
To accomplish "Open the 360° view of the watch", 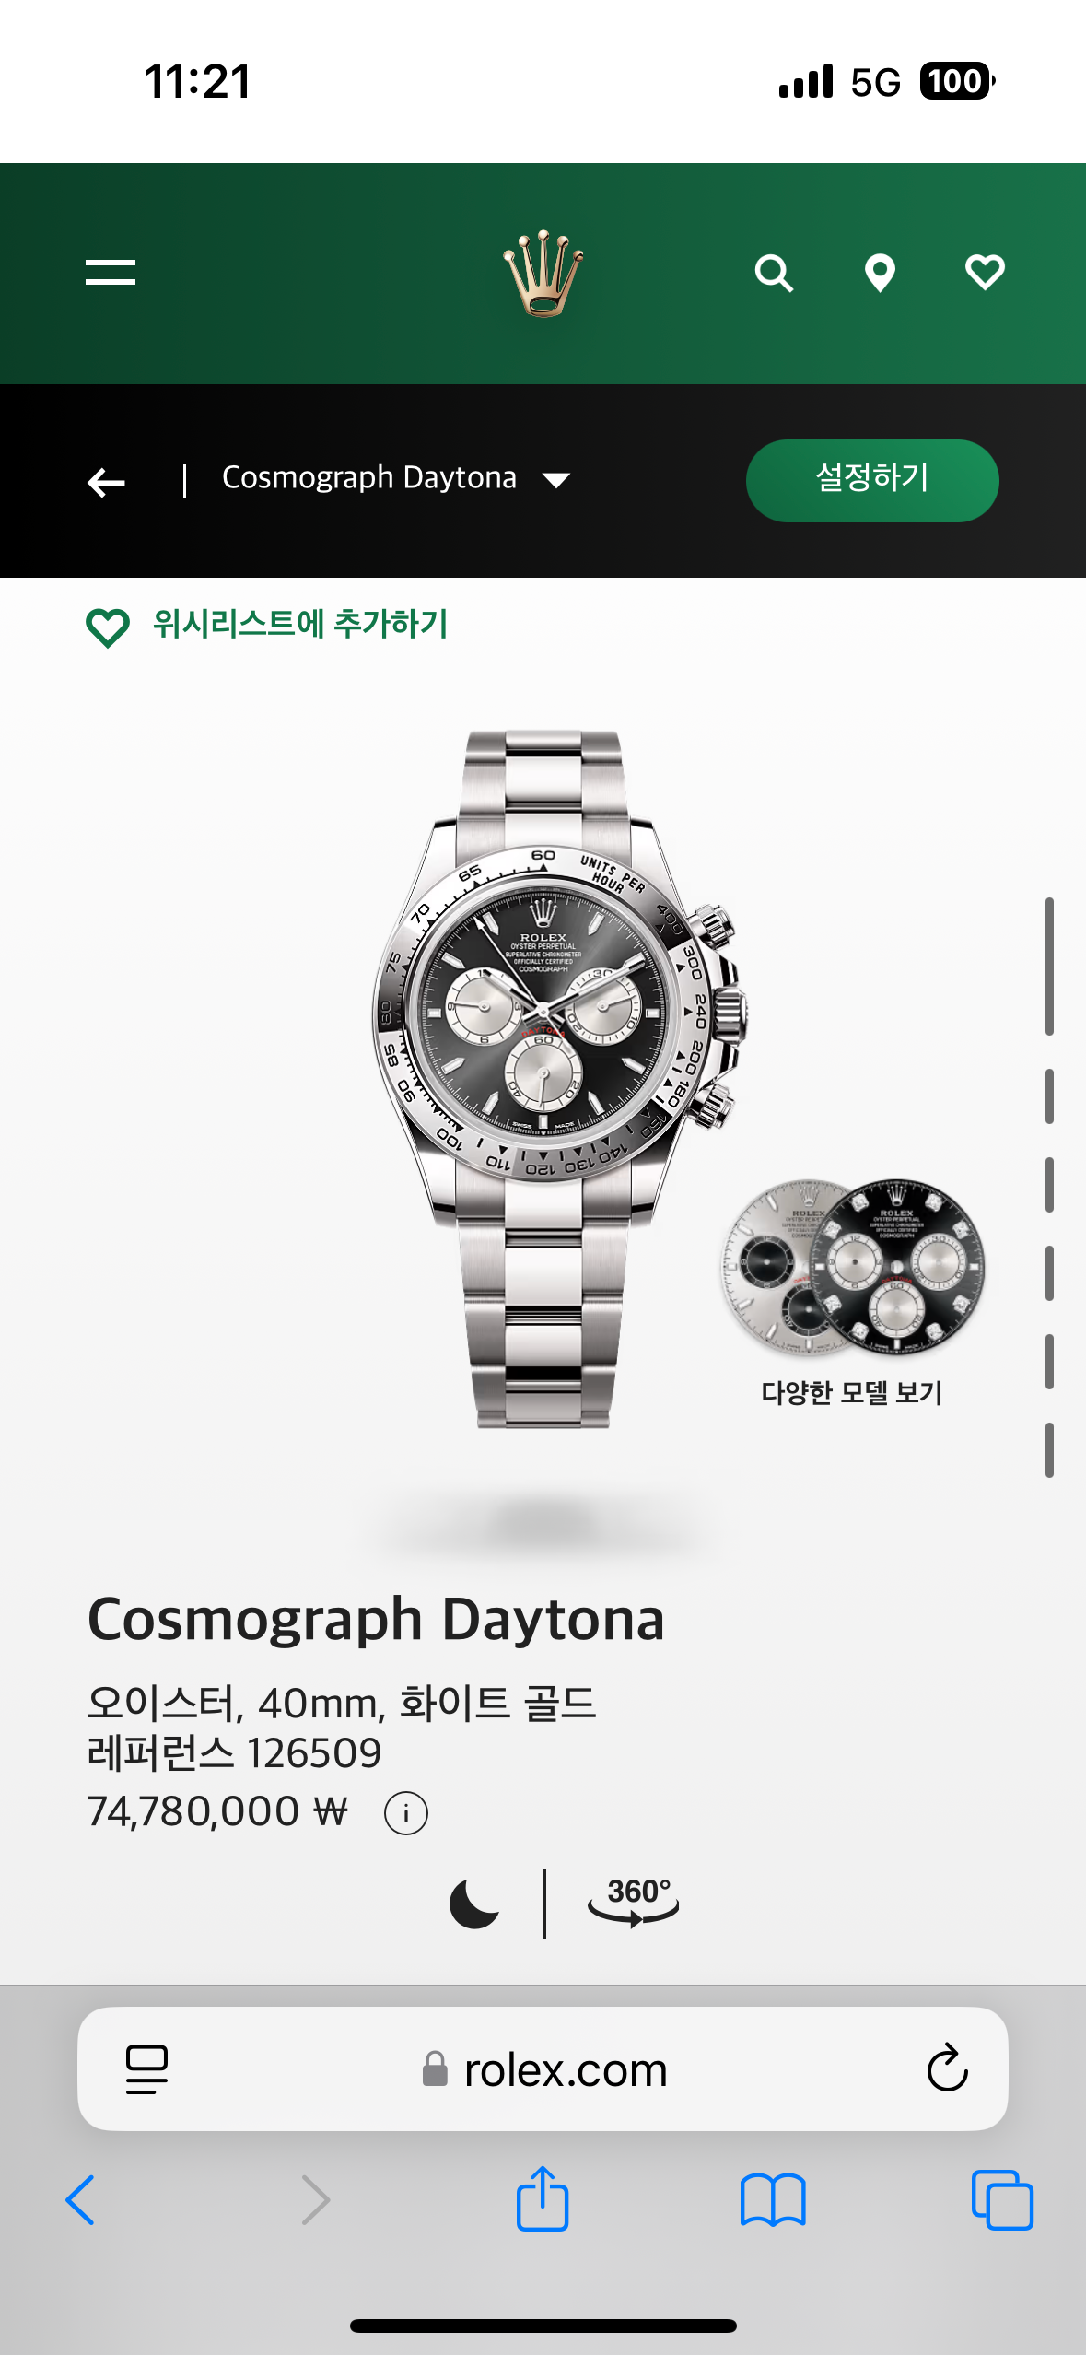I will 634,1902.
